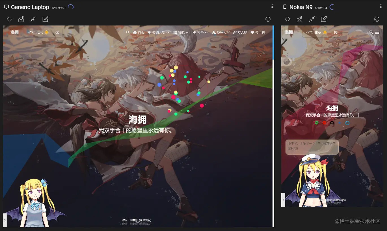The image size is (387, 231).
Task: Click the green social icon in Nokia view
Action: tap(317, 123)
